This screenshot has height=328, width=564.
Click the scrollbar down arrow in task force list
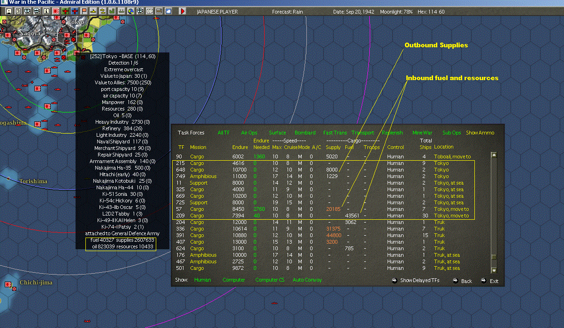(494, 270)
